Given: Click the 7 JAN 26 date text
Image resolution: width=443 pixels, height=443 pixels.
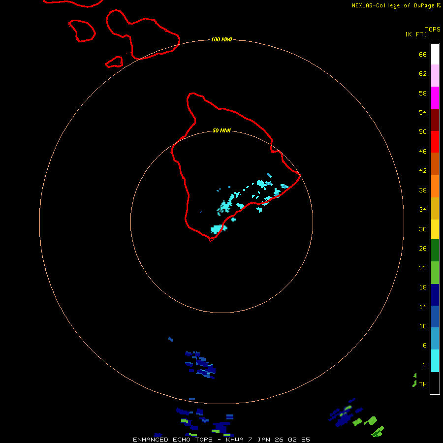Looking at the screenshot, I should click(265, 440).
